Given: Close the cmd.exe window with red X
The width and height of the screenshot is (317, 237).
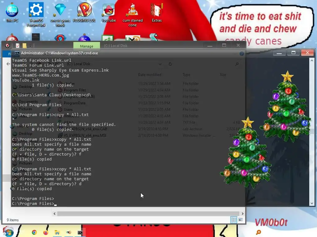Looking at the screenshot, I should tap(307, 53).
